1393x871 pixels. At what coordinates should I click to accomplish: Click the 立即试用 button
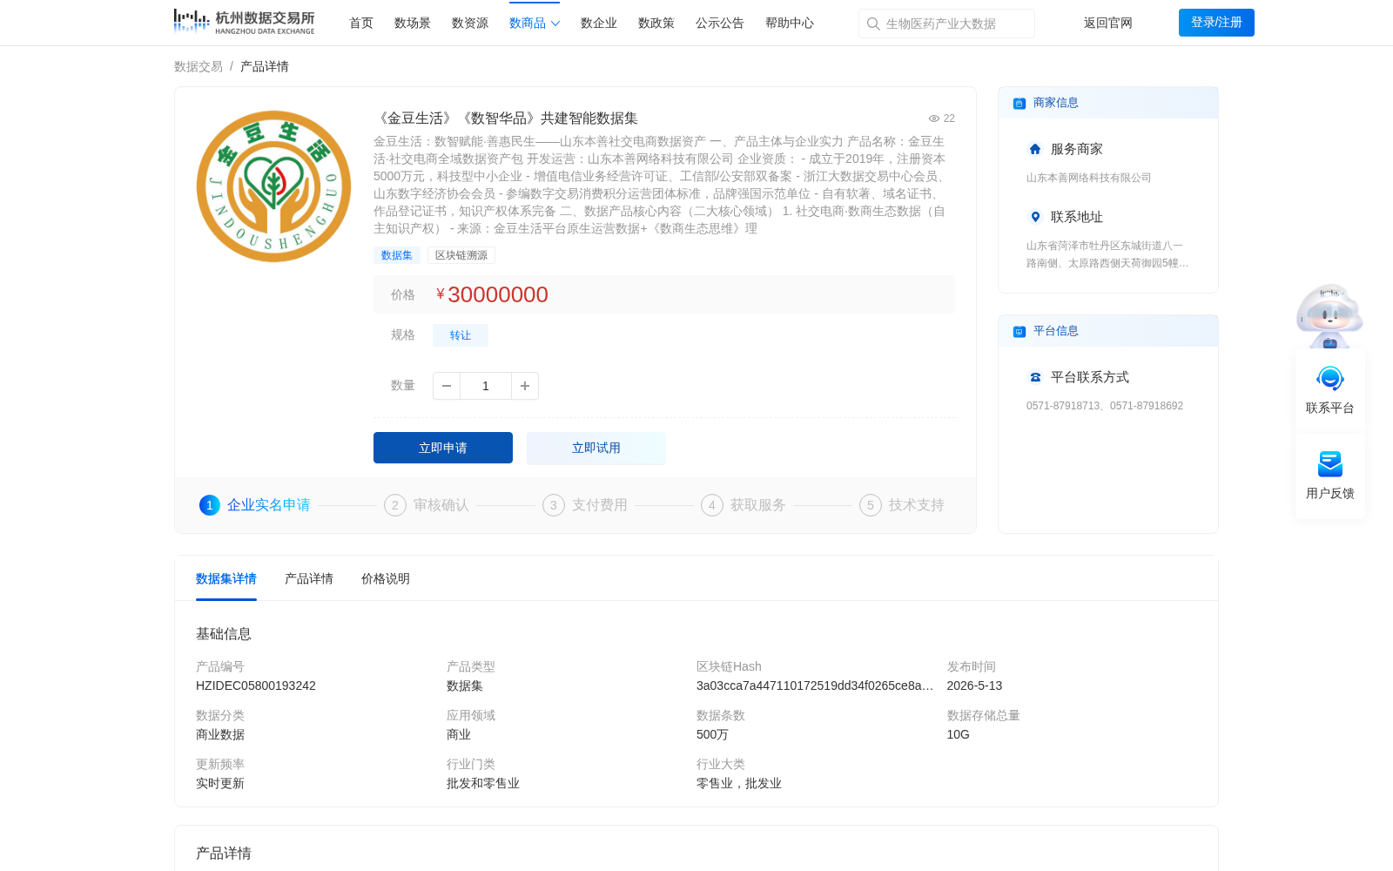click(x=596, y=448)
